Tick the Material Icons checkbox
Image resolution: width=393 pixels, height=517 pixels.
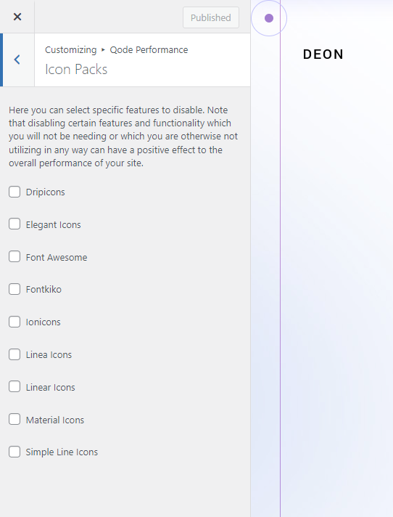15,420
